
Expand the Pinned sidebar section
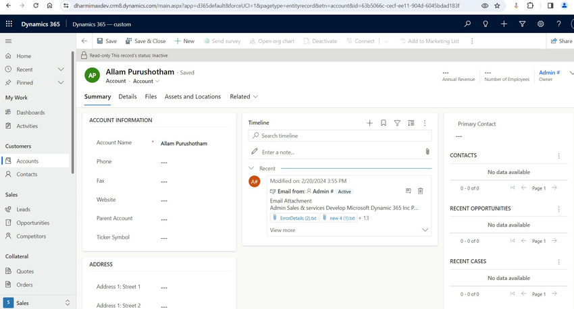click(61, 82)
